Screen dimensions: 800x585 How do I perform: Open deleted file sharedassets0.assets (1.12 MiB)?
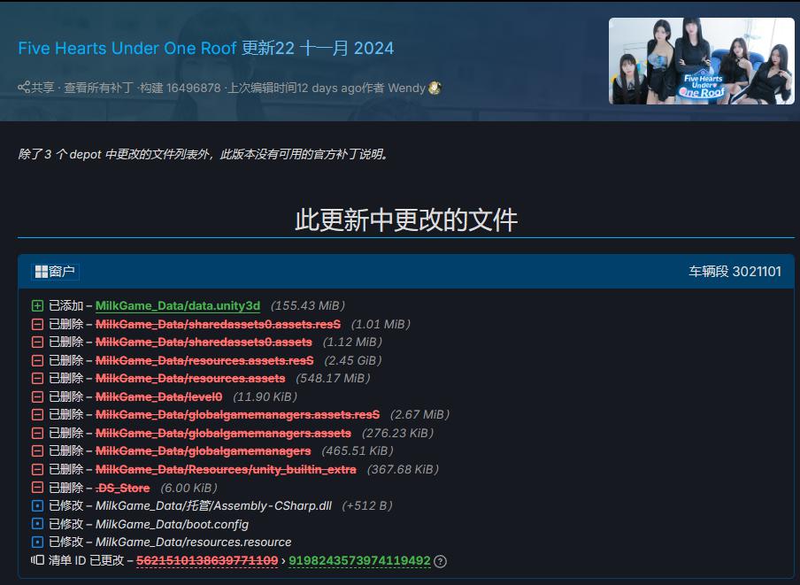pos(204,342)
